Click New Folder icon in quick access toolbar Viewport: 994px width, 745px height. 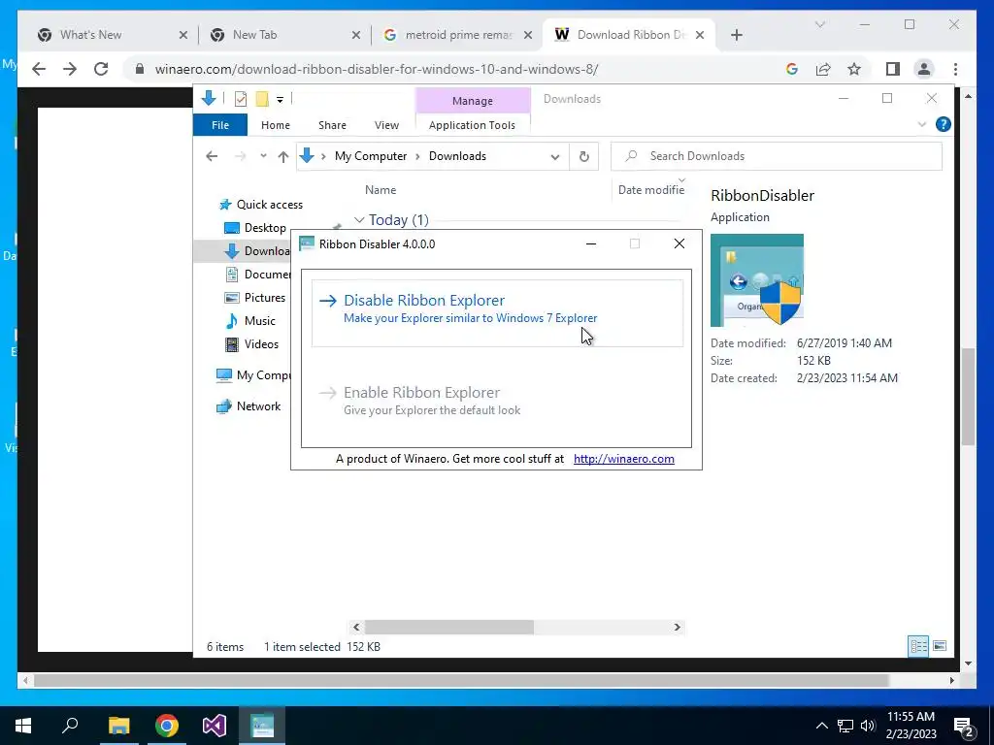(261, 99)
